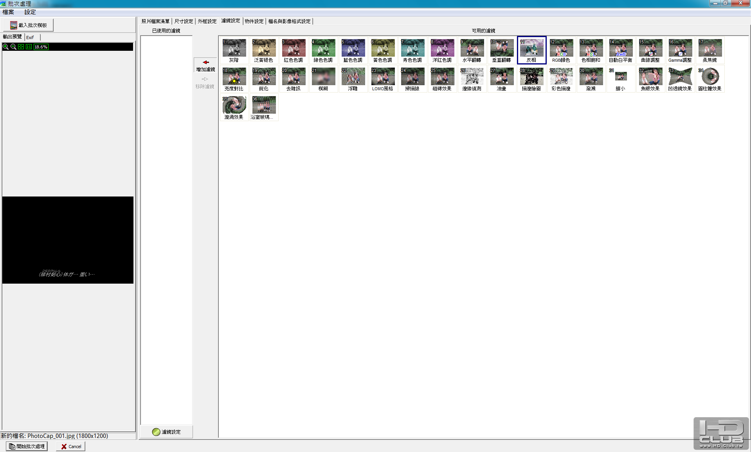This screenshot has width=751, height=452.
Task: Pick the 掃描線 scanline filter
Action: tap(412, 79)
